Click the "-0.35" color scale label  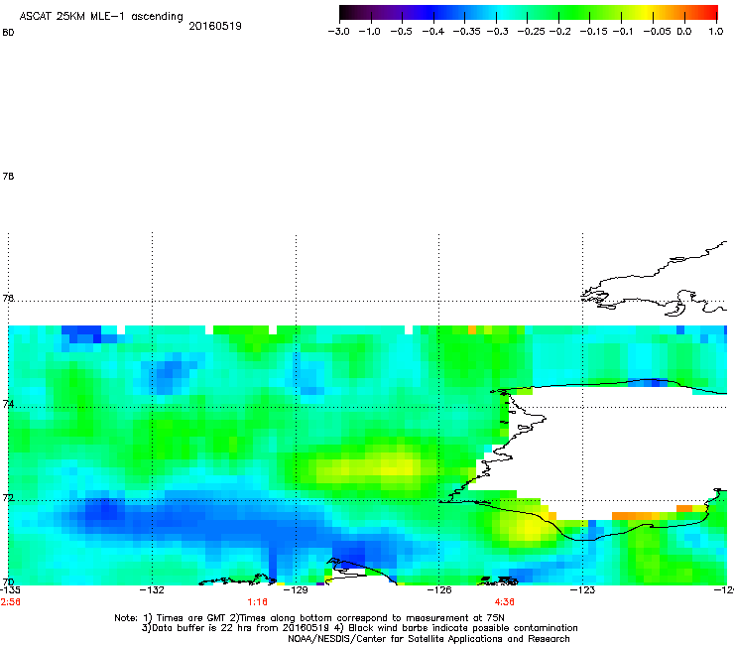(467, 32)
